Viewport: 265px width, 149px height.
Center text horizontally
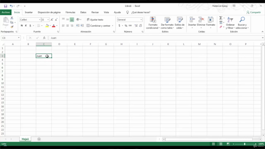[67, 26]
